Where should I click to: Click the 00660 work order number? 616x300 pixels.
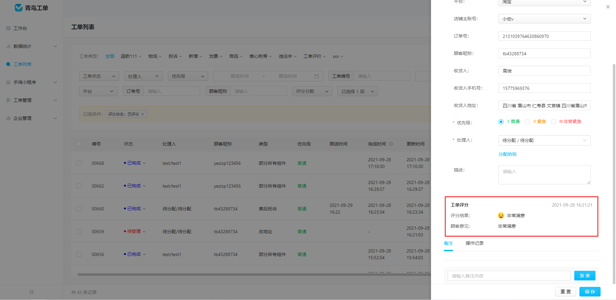pyautogui.click(x=98, y=209)
